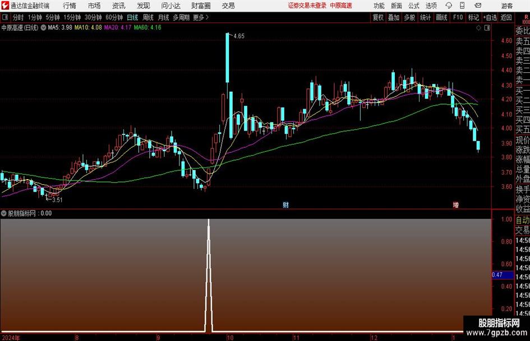The width and height of the screenshot is (530, 341).
Task: Open the 股朋指标网 indicator dropdown icon
Action: 4,213
